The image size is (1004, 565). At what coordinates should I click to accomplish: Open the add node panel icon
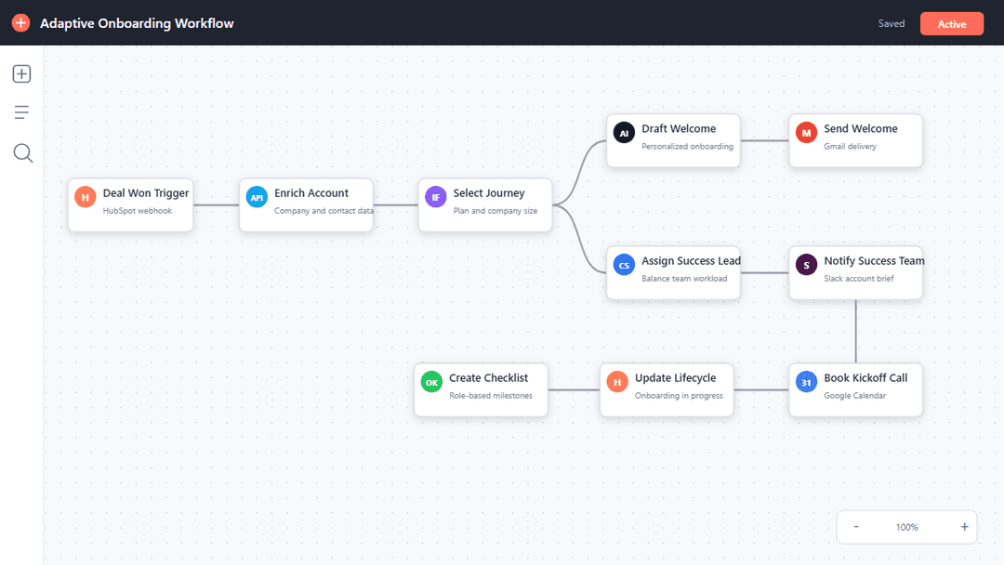click(x=21, y=73)
